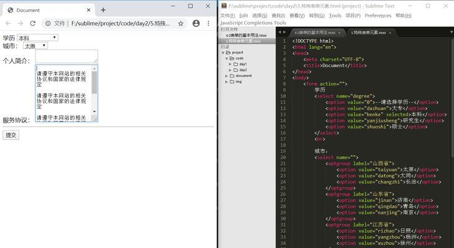Open Sublime 查找(I) menu
This screenshot has width=454, height=248.
point(278,15)
